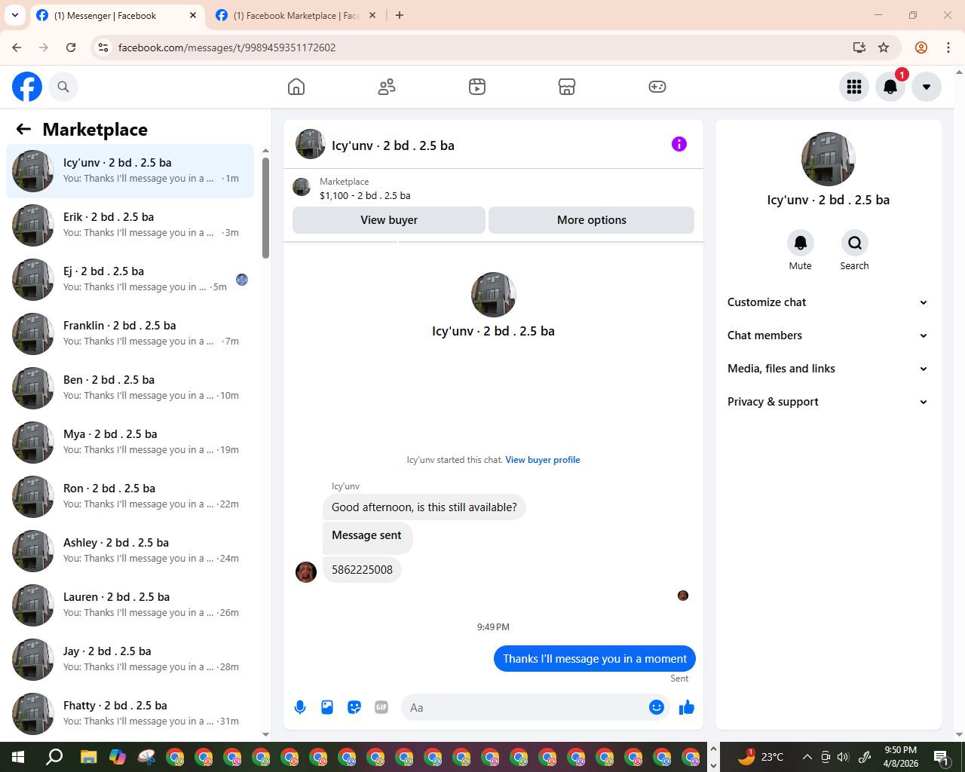Open the emoji picker smiley
This screenshot has width=965, height=772.
click(x=657, y=707)
